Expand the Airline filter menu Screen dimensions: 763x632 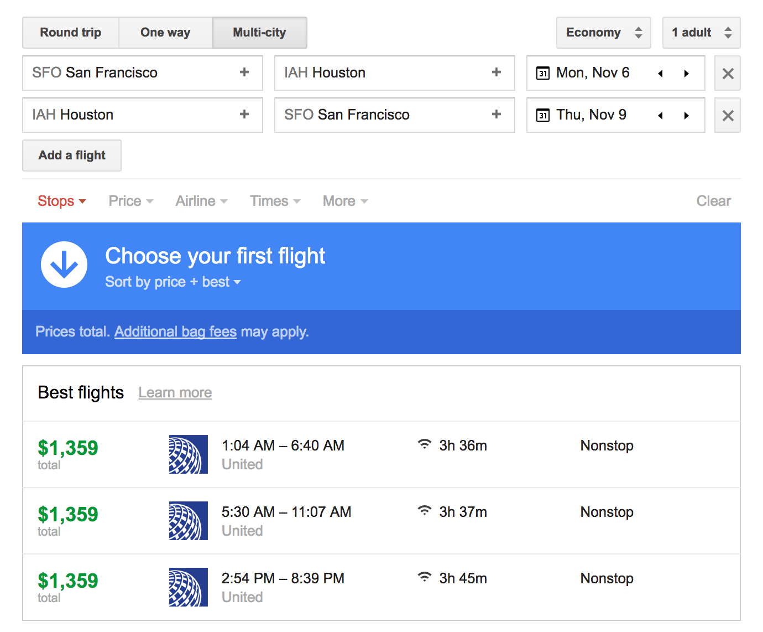[201, 201]
